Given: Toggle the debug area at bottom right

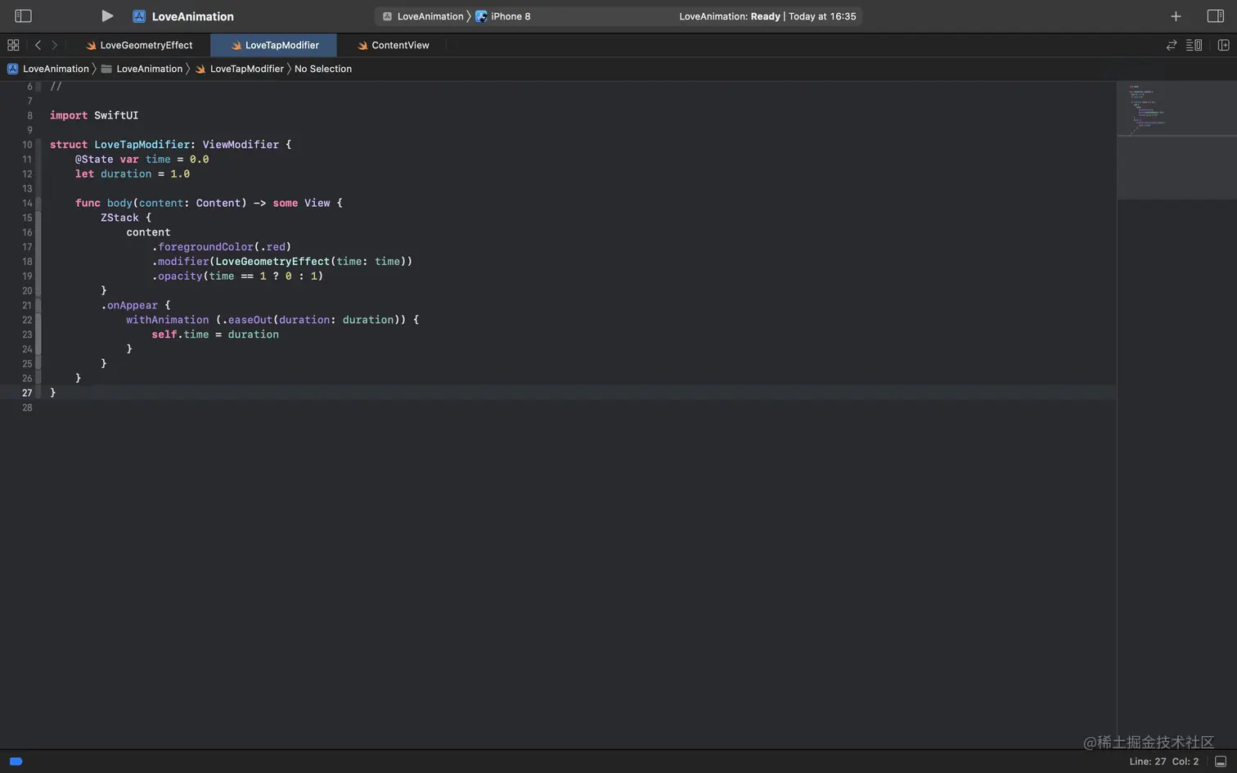Looking at the screenshot, I should pyautogui.click(x=1220, y=762).
